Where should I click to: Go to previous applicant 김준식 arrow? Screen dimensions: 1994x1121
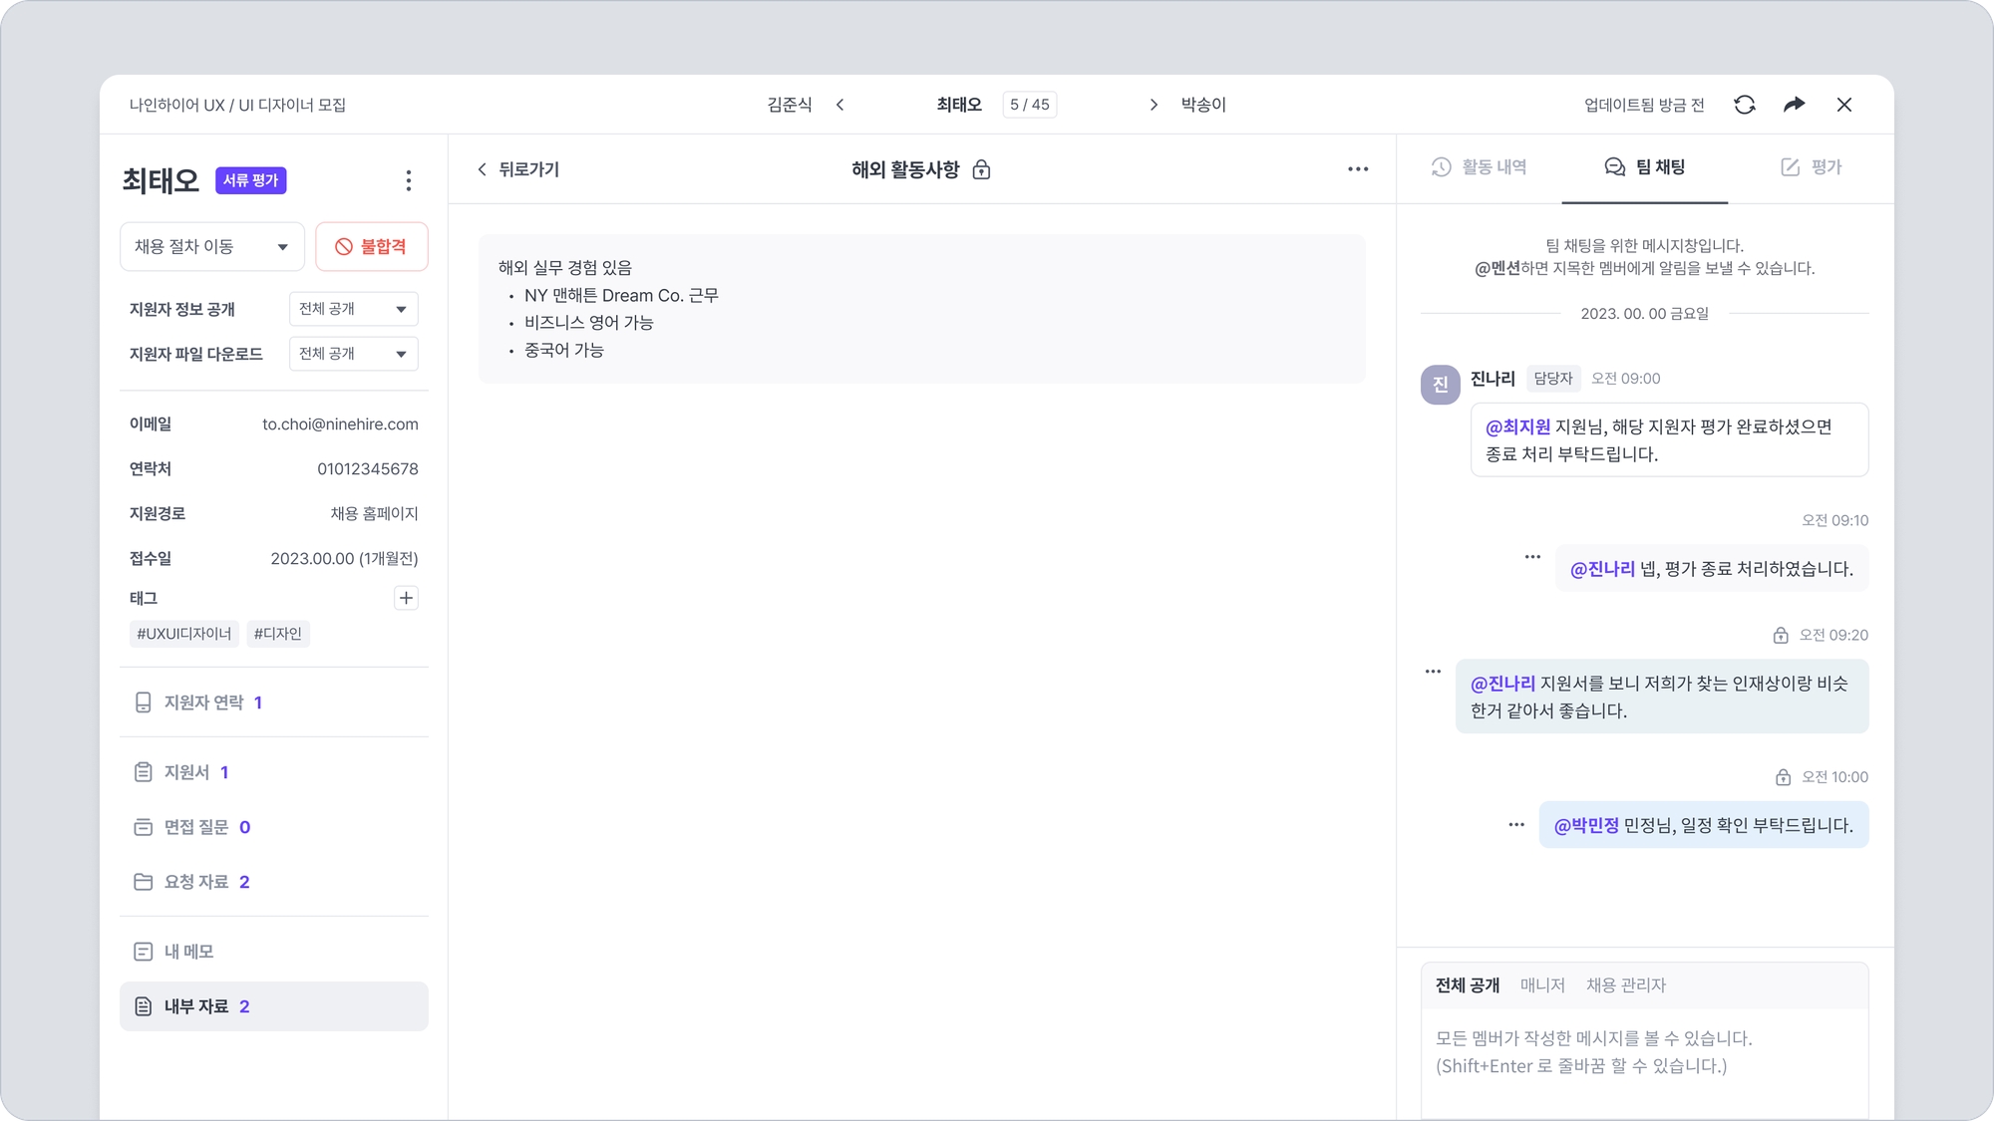point(840,105)
